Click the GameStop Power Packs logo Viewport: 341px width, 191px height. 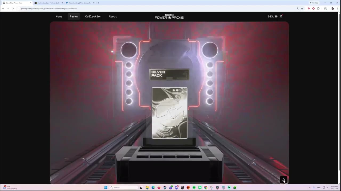point(169,16)
